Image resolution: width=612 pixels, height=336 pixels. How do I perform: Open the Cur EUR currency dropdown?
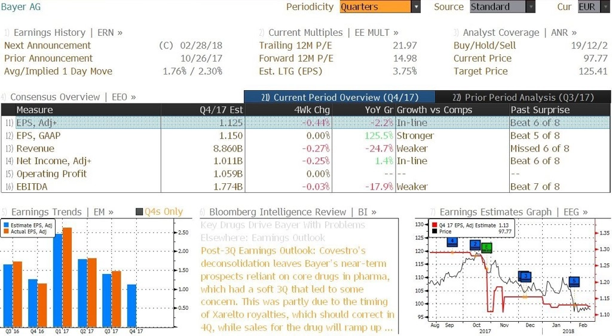pos(605,7)
